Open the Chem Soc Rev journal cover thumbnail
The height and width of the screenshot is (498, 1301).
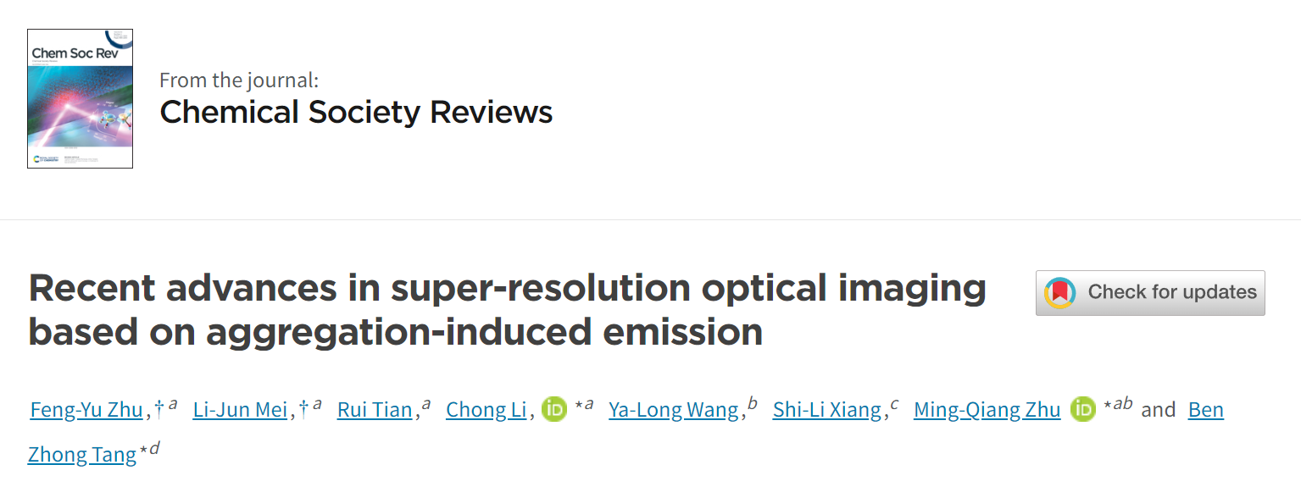coord(80,98)
